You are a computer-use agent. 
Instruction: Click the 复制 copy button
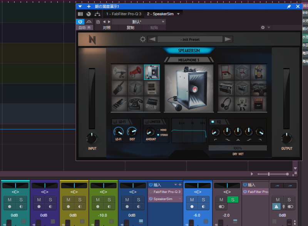click(x=131, y=28)
